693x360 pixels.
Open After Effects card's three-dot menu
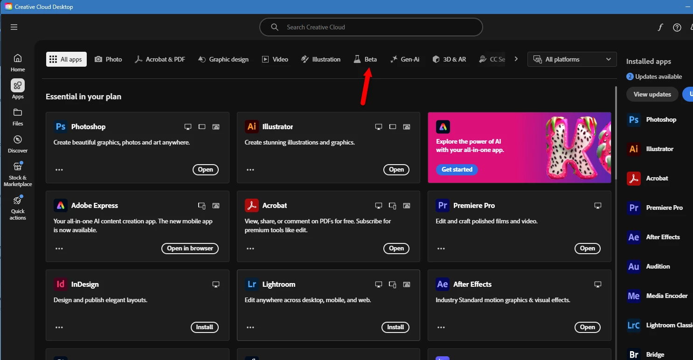click(x=441, y=327)
